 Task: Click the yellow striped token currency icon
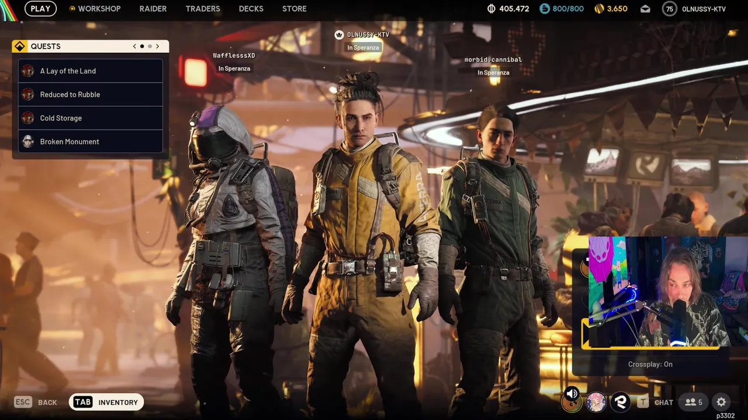(599, 9)
